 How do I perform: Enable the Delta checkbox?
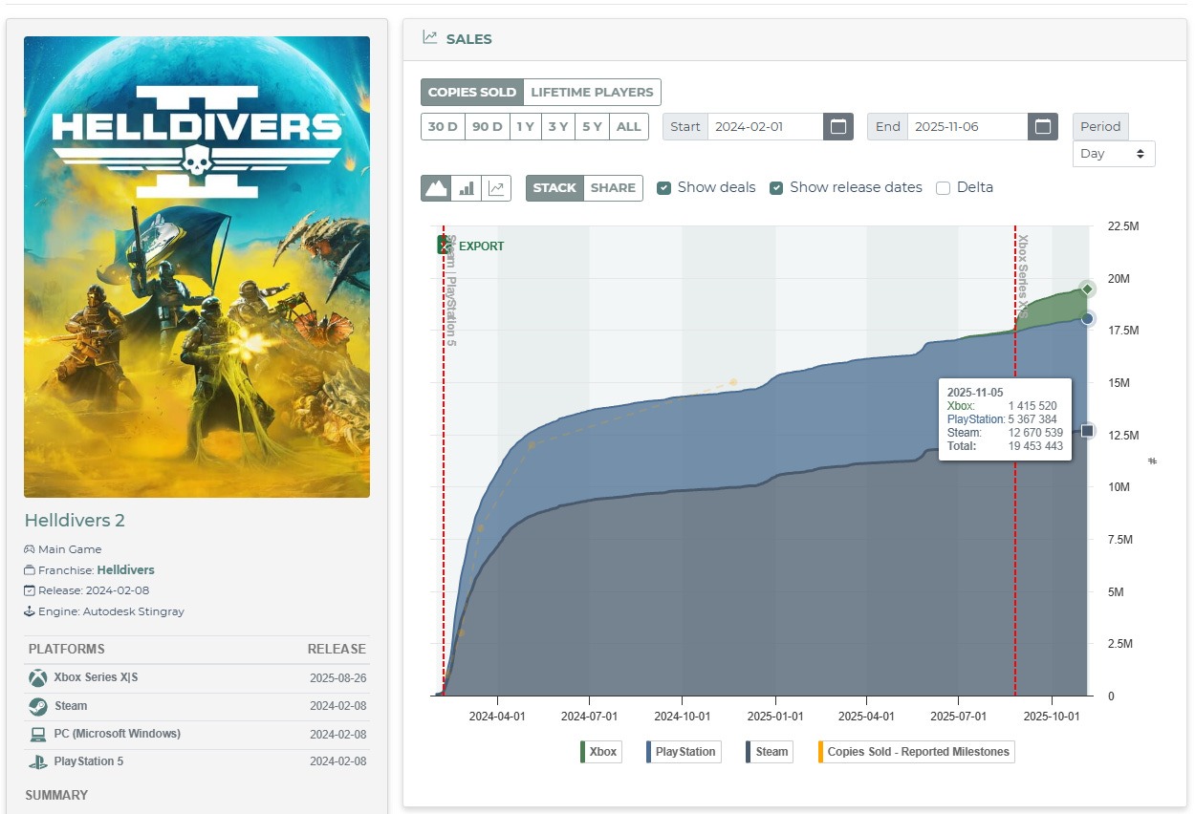(x=943, y=188)
